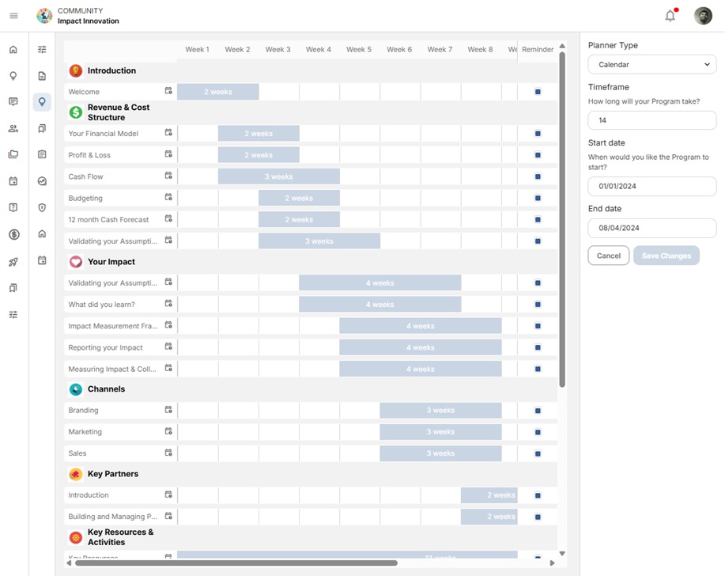Click the Start date input field

(651, 186)
